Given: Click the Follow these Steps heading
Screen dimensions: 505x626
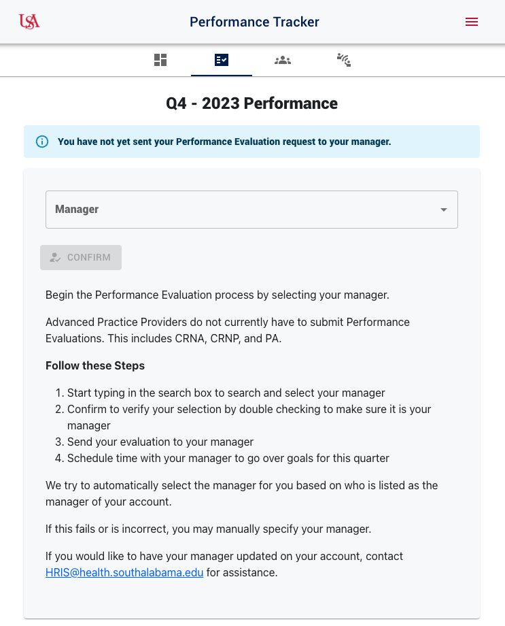Looking at the screenshot, I should click(x=95, y=365).
